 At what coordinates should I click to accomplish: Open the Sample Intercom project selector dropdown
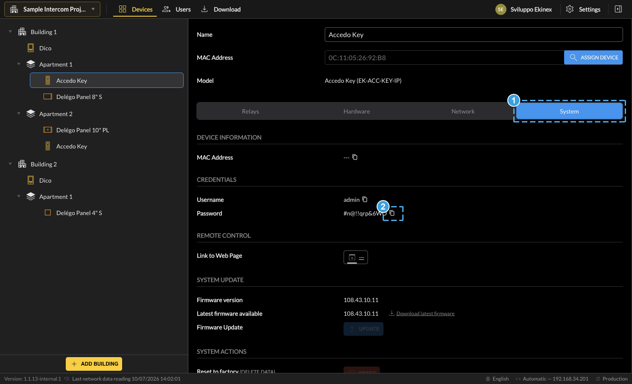(x=52, y=9)
